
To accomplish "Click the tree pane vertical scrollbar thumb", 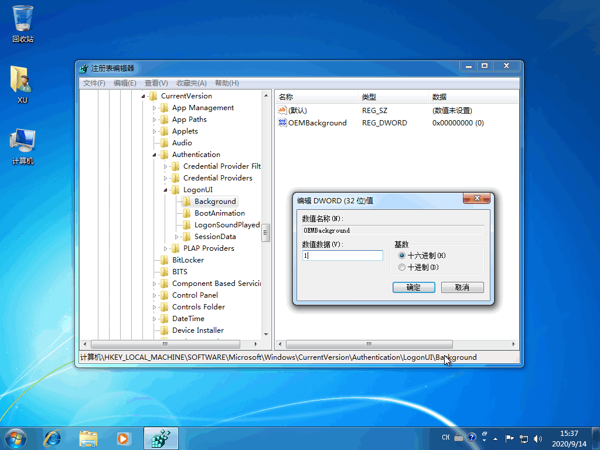I will pos(265,232).
